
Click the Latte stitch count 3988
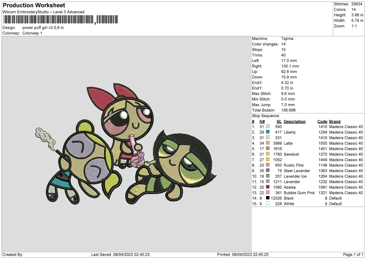[x=278, y=143]
